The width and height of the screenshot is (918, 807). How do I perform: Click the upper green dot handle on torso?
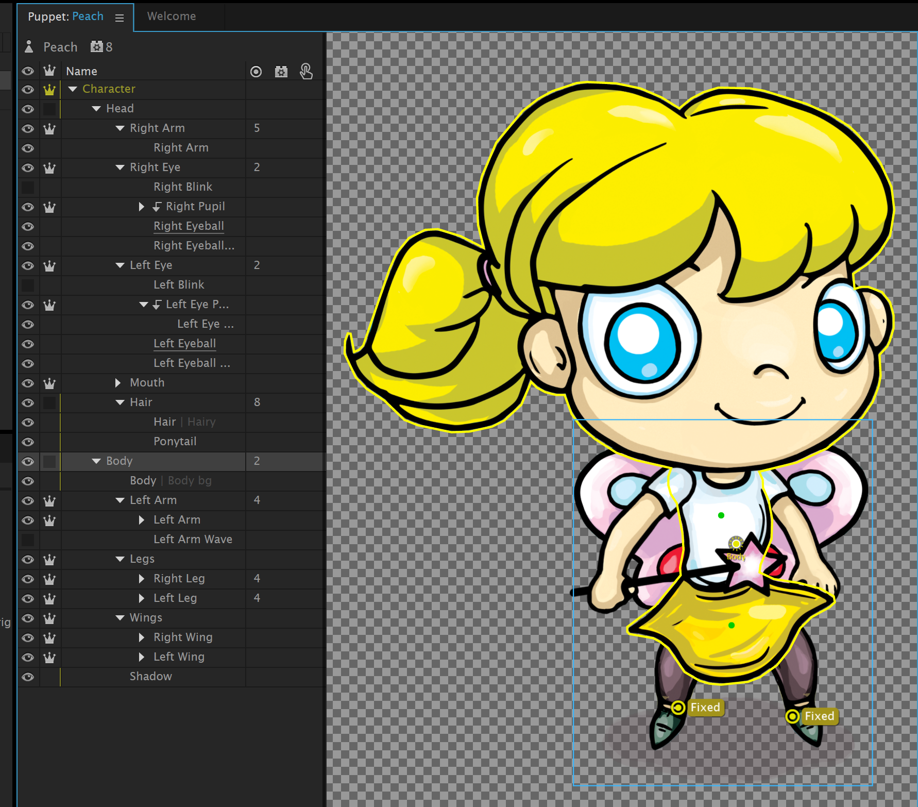point(721,515)
